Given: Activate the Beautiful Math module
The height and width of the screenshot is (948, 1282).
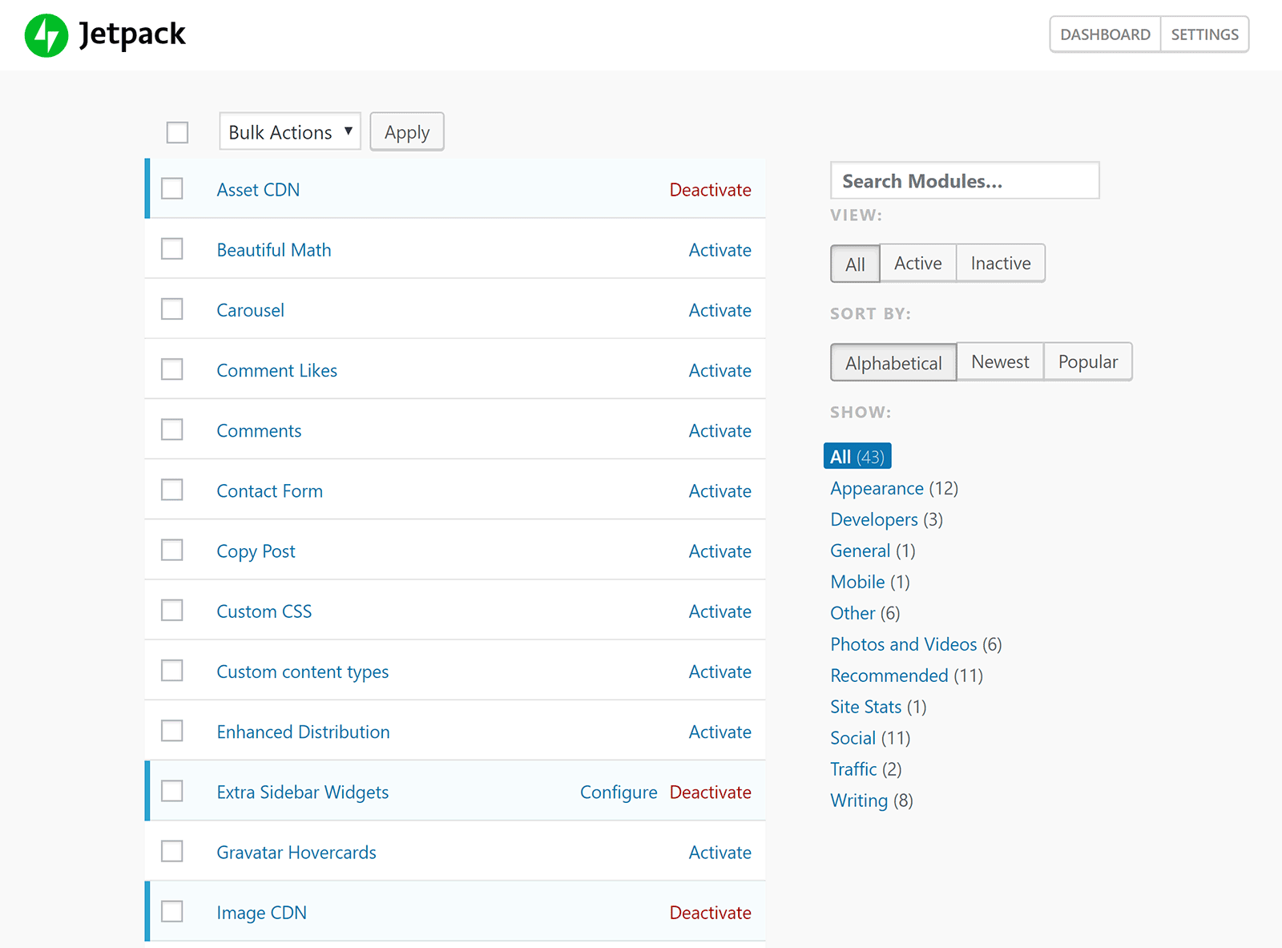Looking at the screenshot, I should click(720, 250).
